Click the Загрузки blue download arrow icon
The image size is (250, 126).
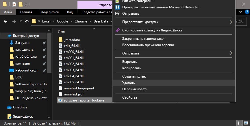(12, 43)
